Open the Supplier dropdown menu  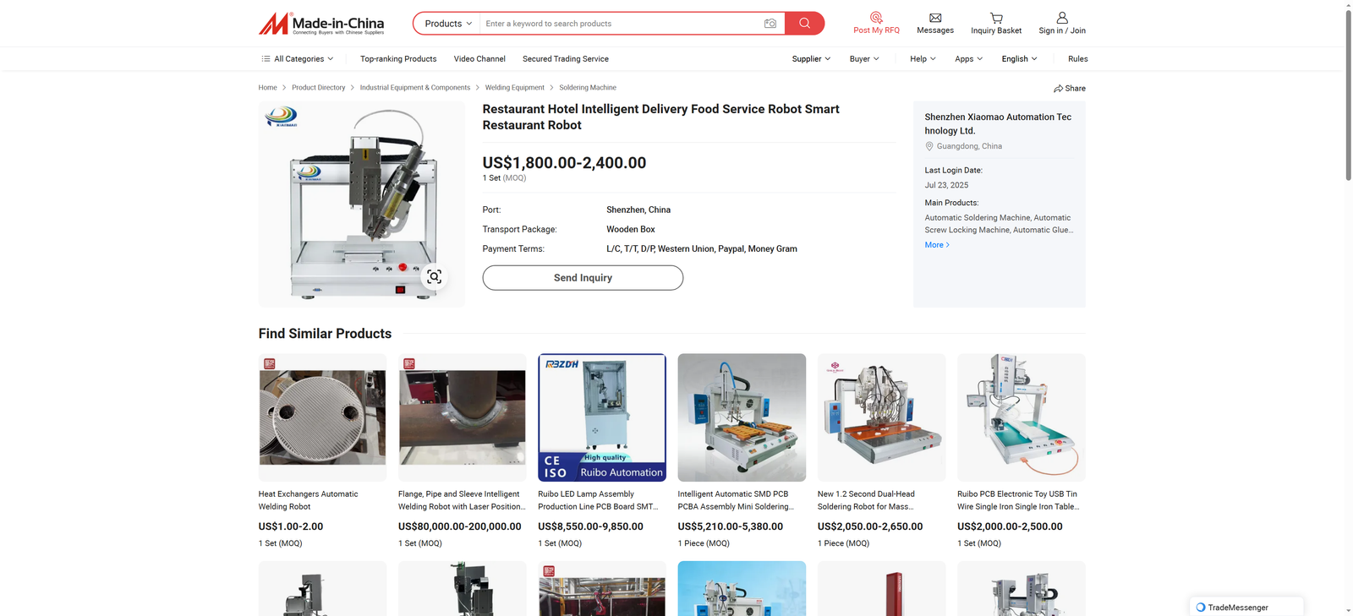coord(811,59)
